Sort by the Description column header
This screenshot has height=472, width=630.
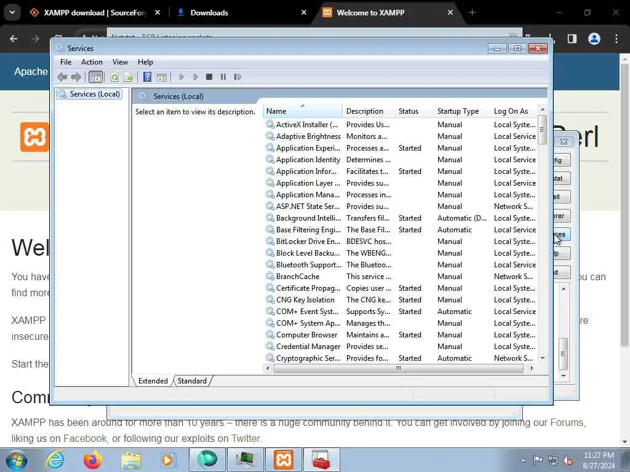coord(369,111)
